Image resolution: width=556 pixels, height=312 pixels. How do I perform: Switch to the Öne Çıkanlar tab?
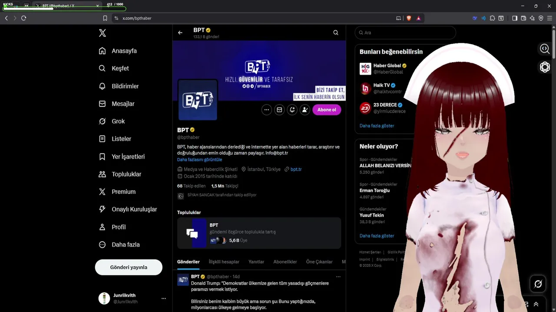(x=319, y=262)
